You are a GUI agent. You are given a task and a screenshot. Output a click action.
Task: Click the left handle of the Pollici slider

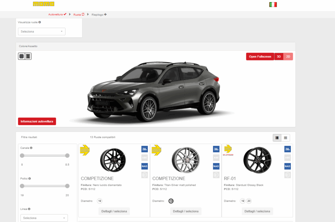click(x=22, y=186)
